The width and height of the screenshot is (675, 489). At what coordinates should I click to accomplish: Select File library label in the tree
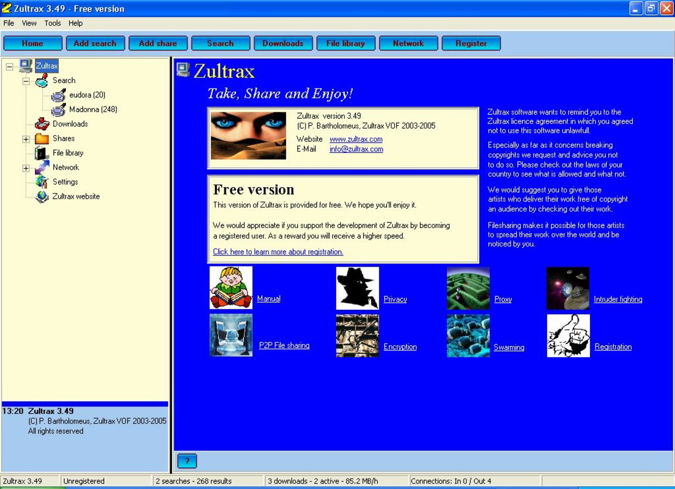tap(68, 153)
